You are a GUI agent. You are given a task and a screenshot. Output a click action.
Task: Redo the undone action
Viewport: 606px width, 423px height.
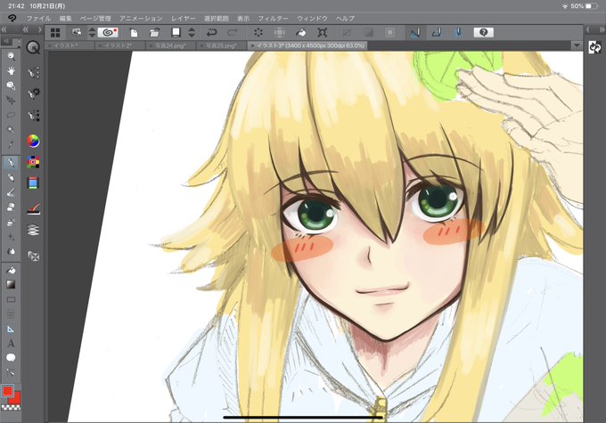233,32
